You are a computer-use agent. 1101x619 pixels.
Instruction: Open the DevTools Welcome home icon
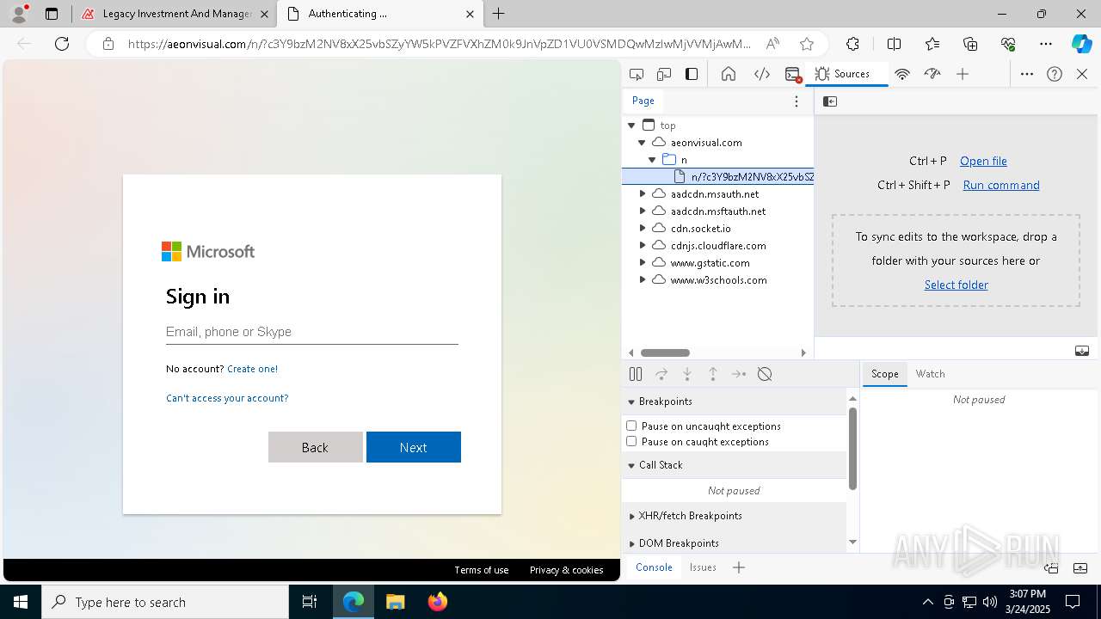[x=729, y=74]
